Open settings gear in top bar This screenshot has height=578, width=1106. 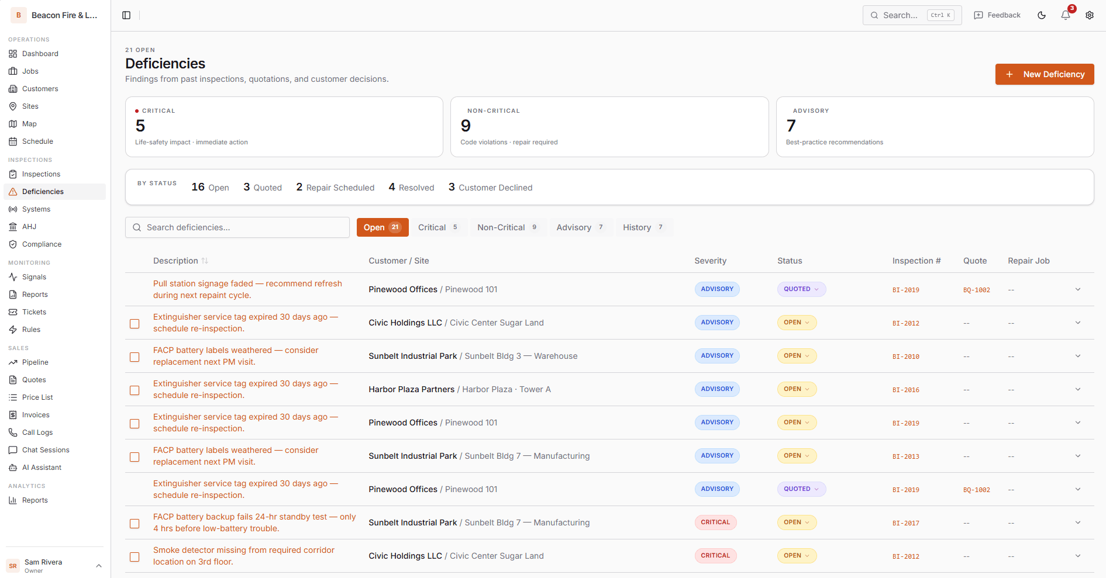1090,15
